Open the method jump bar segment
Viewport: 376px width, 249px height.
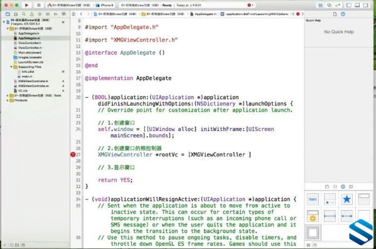(x=255, y=14)
